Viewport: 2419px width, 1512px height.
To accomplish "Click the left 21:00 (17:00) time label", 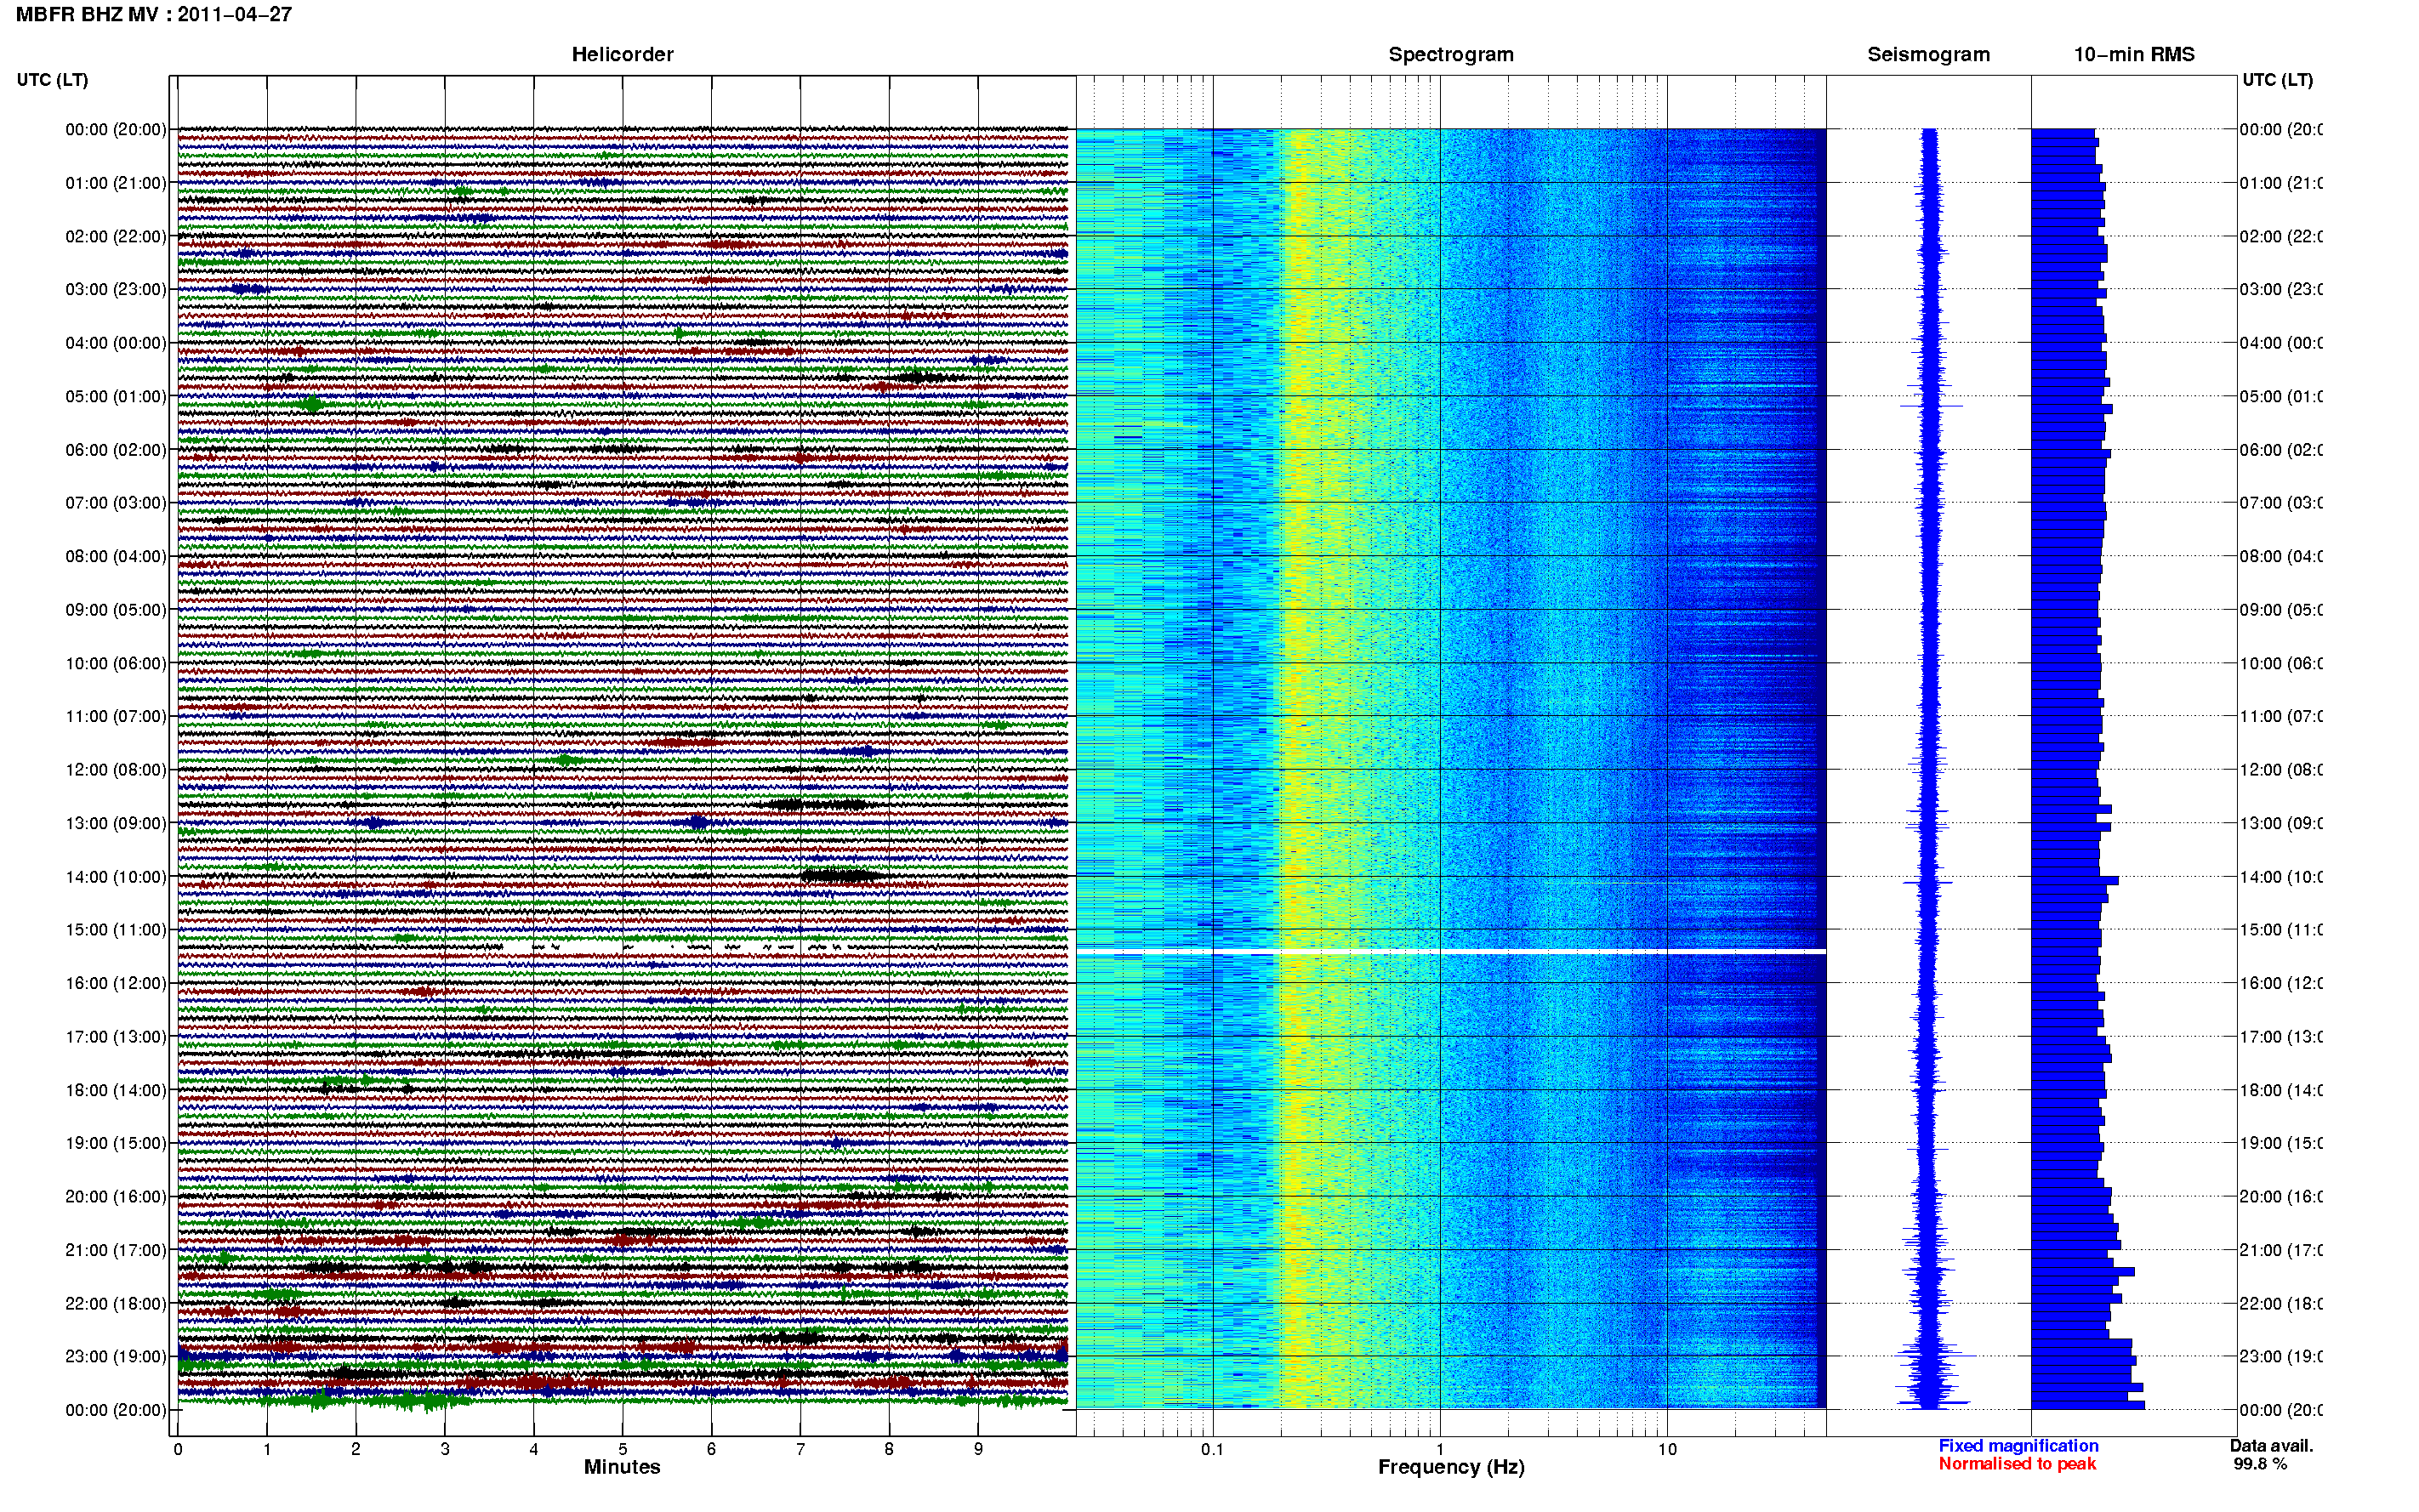I will pyautogui.click(x=116, y=1250).
